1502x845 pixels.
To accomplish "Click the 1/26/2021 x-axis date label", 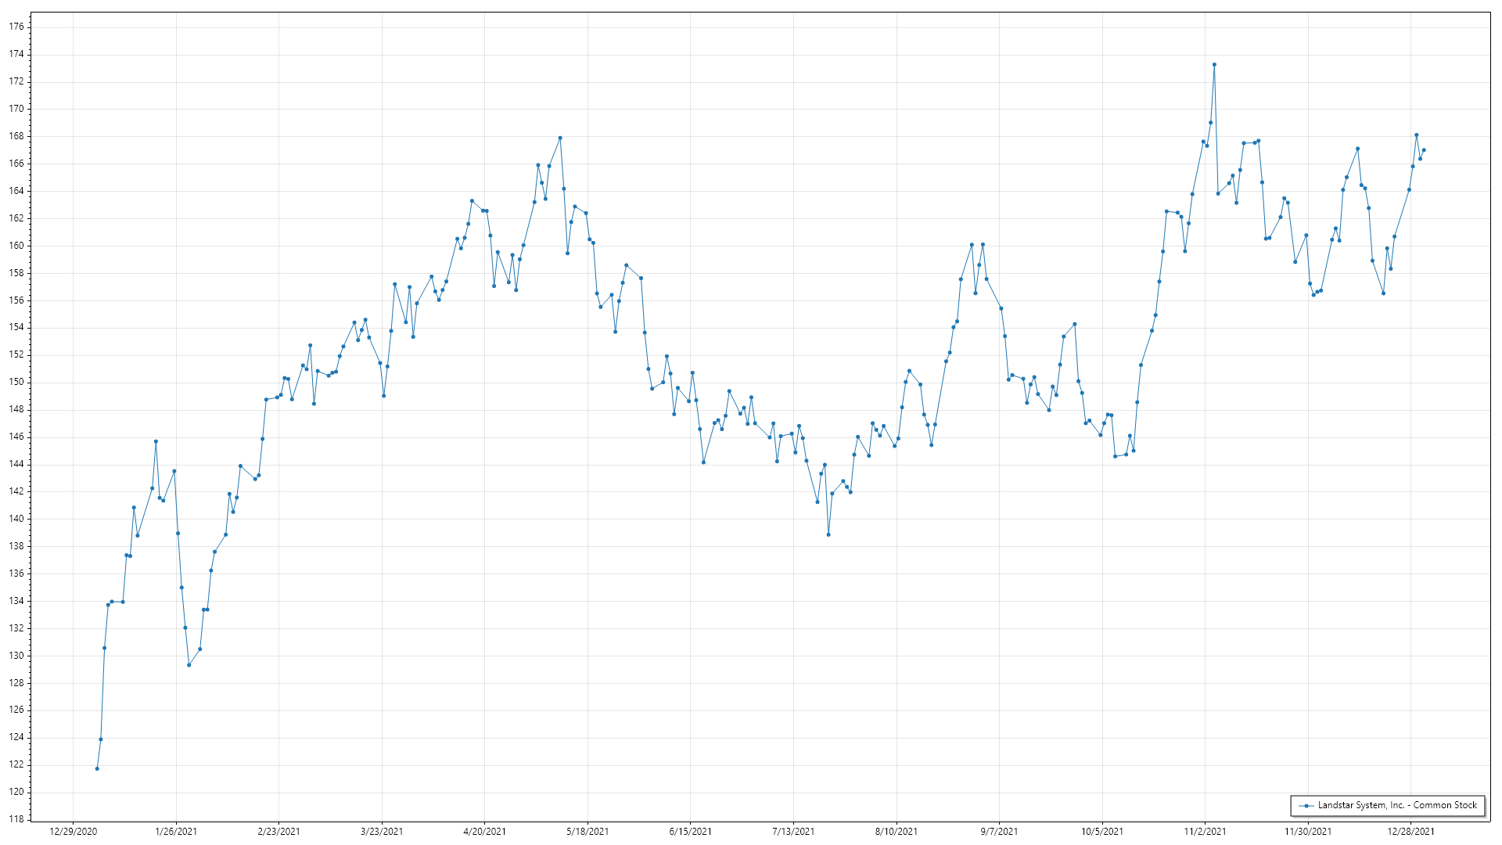I will [x=176, y=831].
